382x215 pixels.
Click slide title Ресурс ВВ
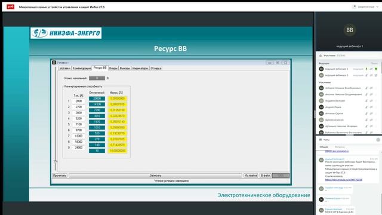tap(170, 48)
